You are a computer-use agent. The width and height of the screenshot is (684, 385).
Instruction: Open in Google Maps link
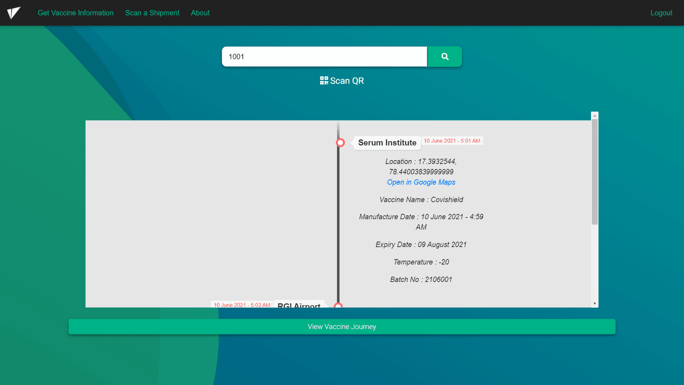tap(421, 182)
